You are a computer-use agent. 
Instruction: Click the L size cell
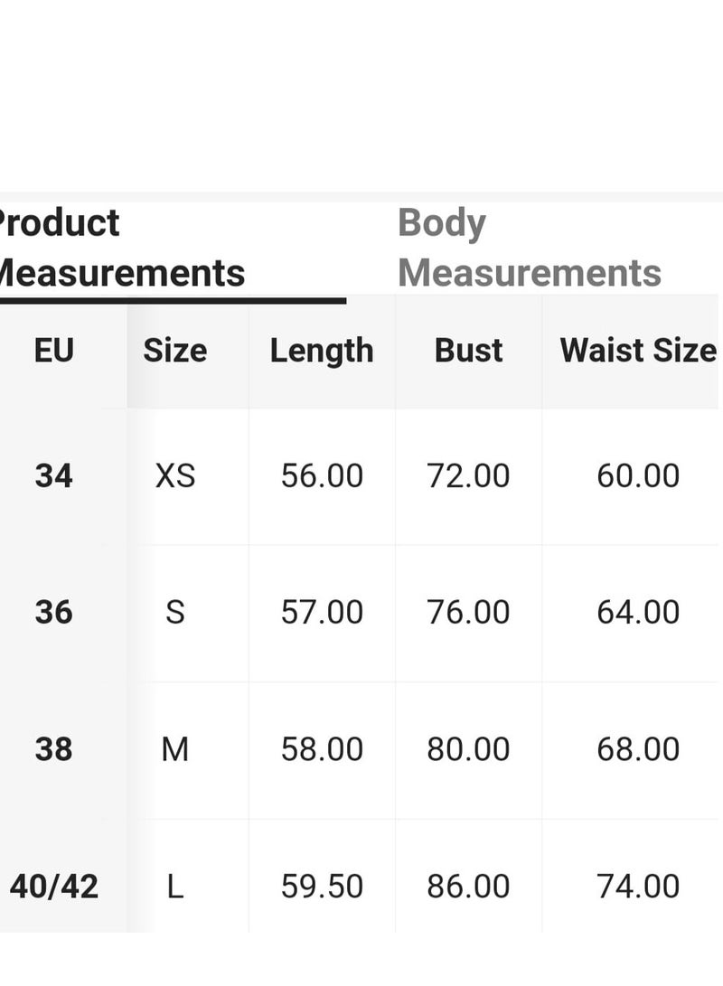(174, 887)
